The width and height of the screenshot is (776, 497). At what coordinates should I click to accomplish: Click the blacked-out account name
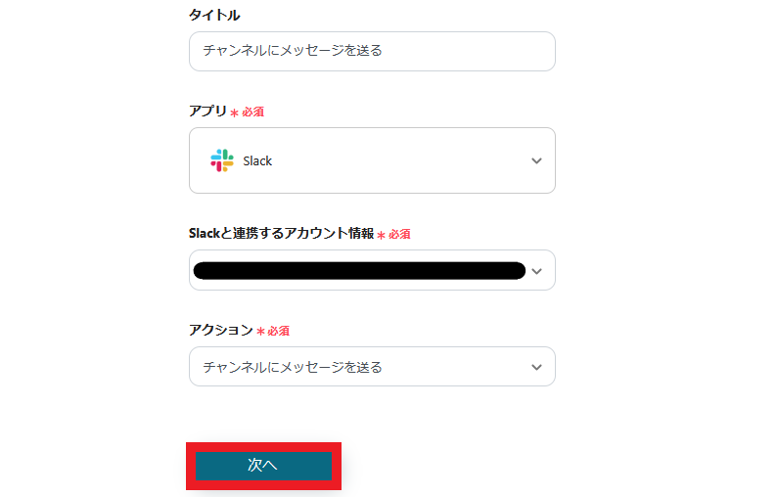tap(359, 271)
